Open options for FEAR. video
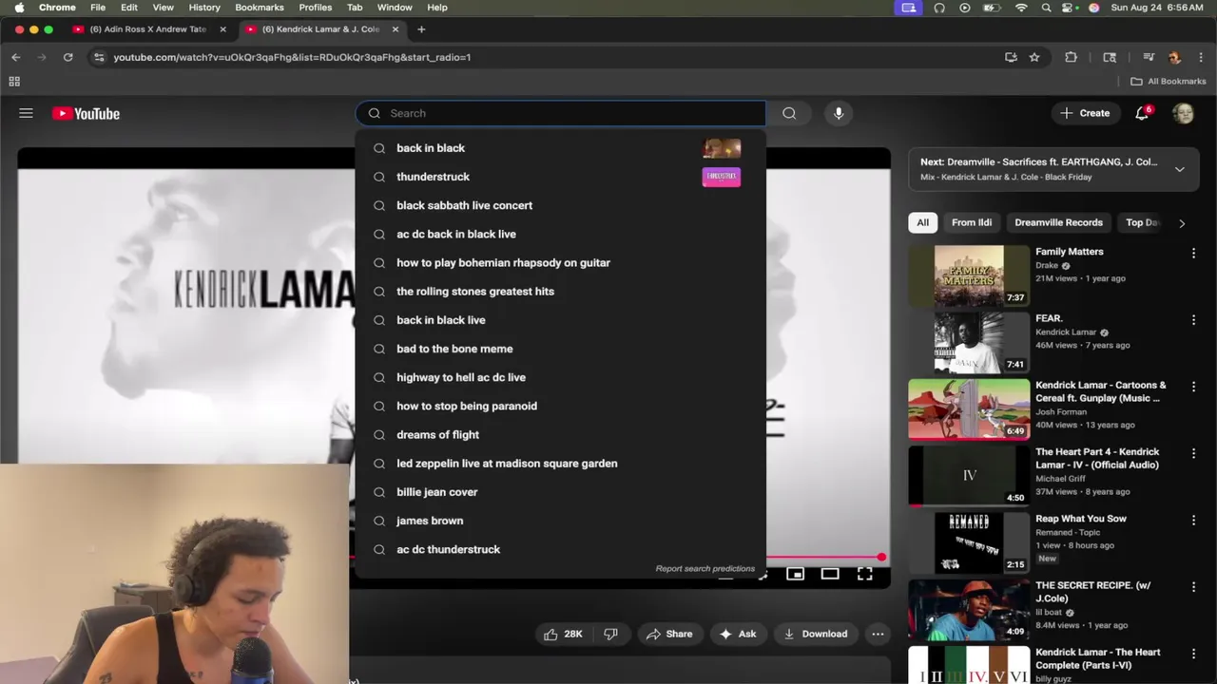The image size is (1217, 684). tap(1193, 320)
